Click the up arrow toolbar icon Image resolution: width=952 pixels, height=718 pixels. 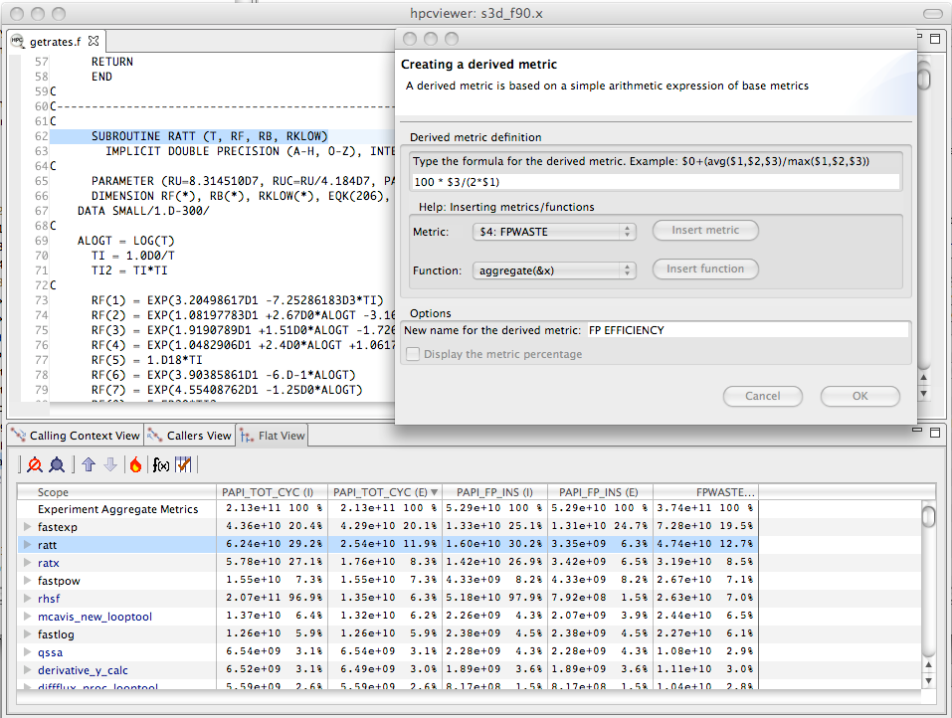coord(88,464)
